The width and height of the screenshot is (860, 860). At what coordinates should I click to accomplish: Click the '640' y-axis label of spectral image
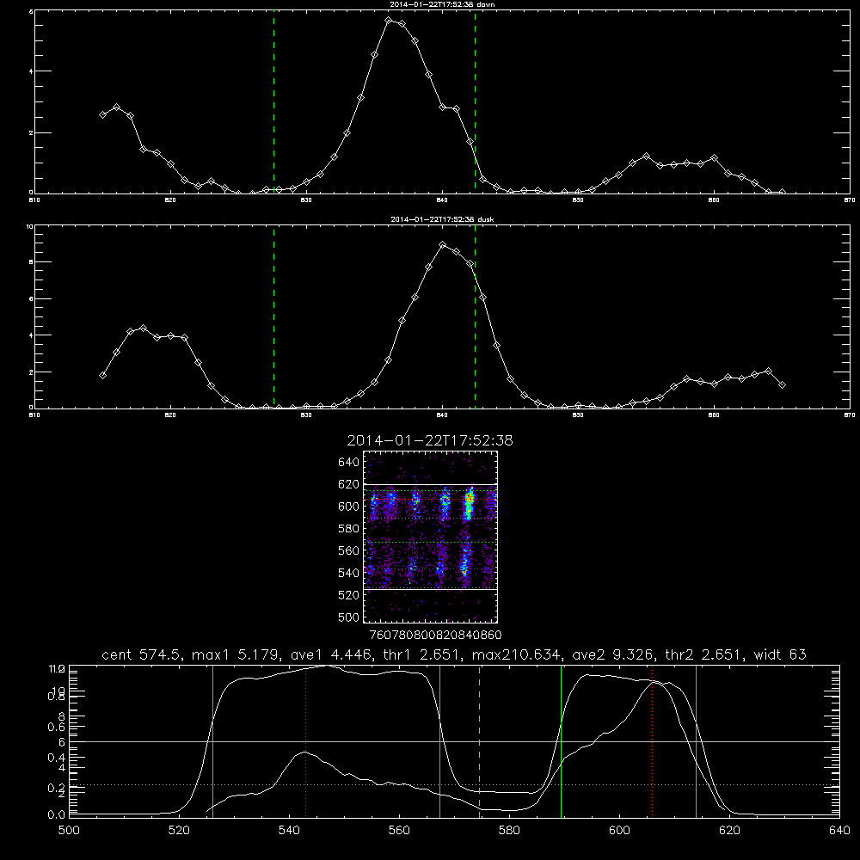pos(348,463)
